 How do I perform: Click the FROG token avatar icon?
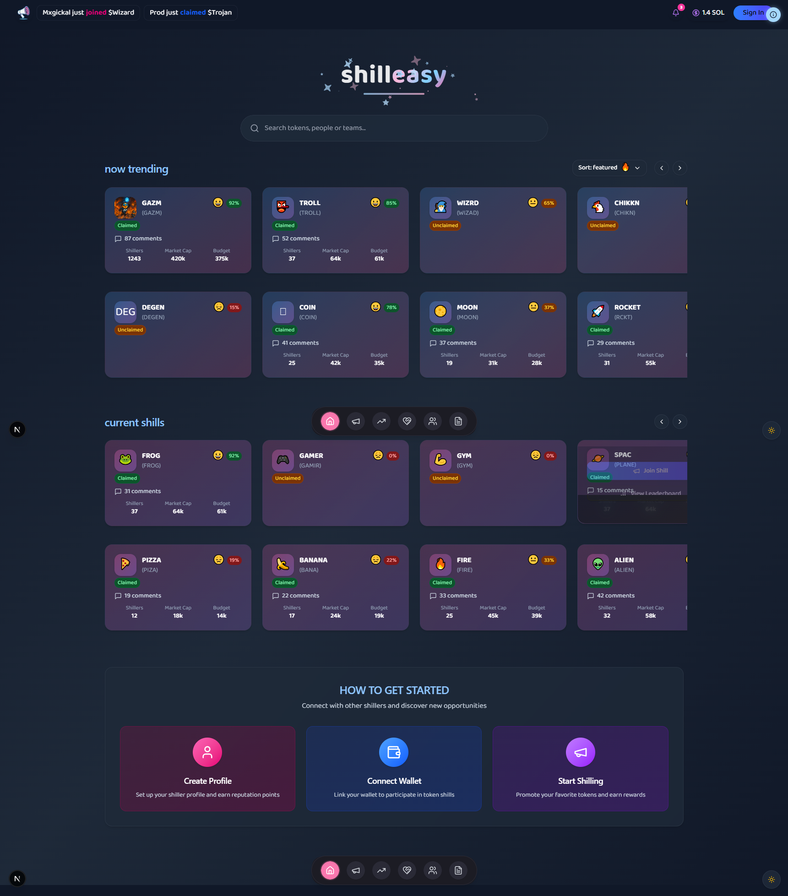point(125,461)
